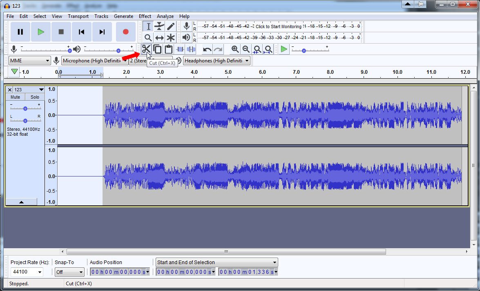This screenshot has width=480, height=291.
Task: Click the Zoom In icon
Action: (x=235, y=49)
